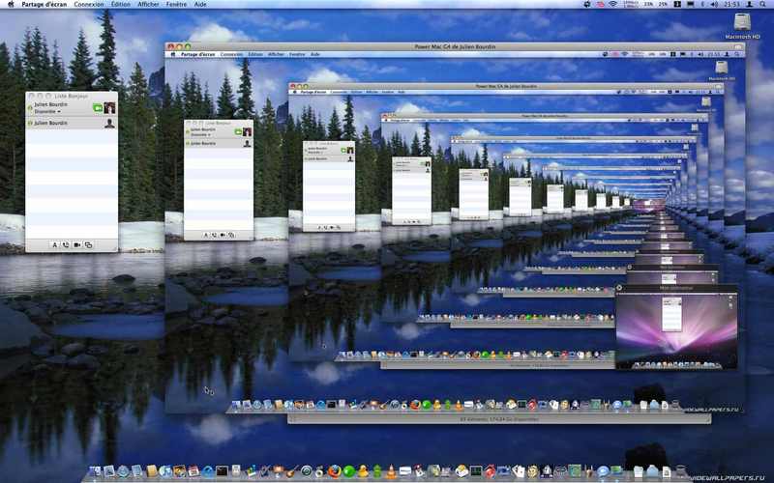The width and height of the screenshot is (774, 483).
Task: Open the Connexion menu
Action: pos(89,4)
